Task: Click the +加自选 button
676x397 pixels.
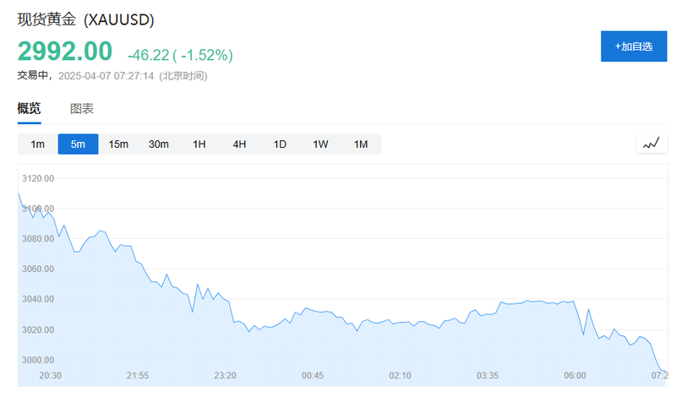Action: coord(634,46)
